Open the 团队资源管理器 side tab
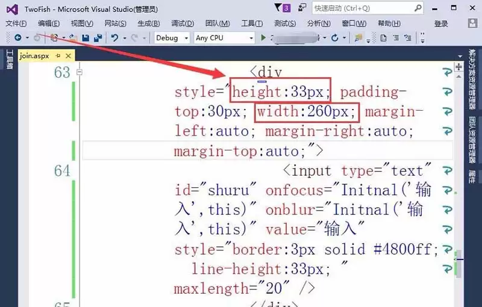Image resolution: width=482 pixels, height=307 pixels. (x=472, y=140)
